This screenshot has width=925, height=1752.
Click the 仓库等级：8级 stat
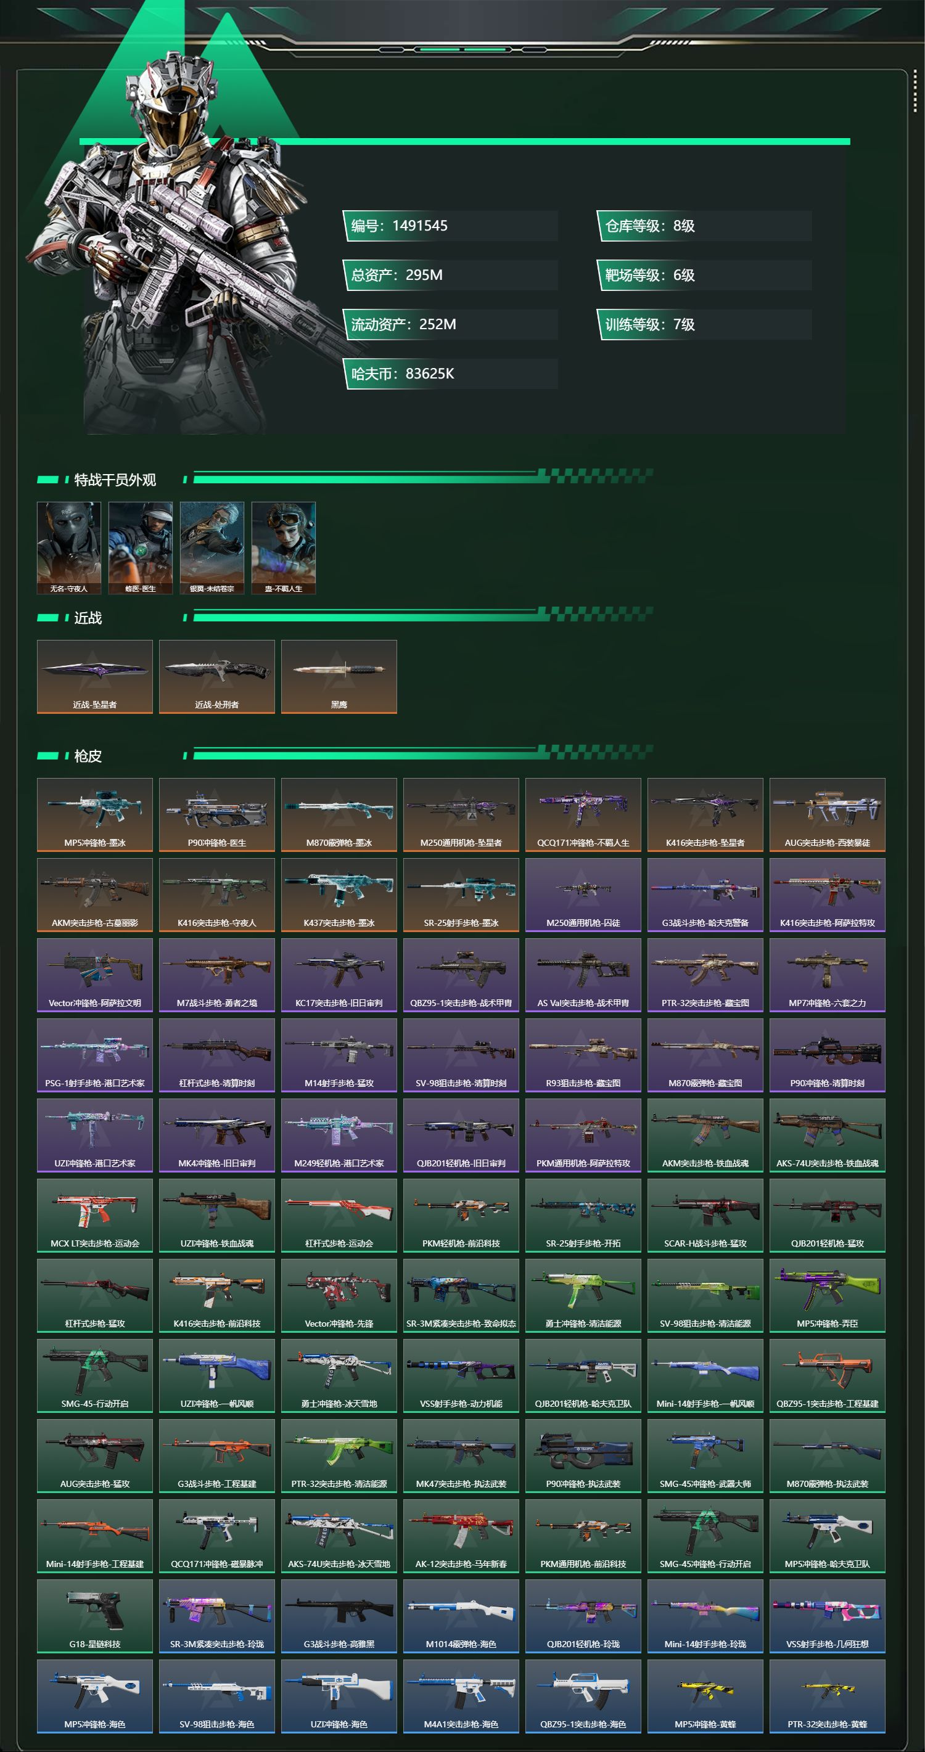[x=704, y=226]
